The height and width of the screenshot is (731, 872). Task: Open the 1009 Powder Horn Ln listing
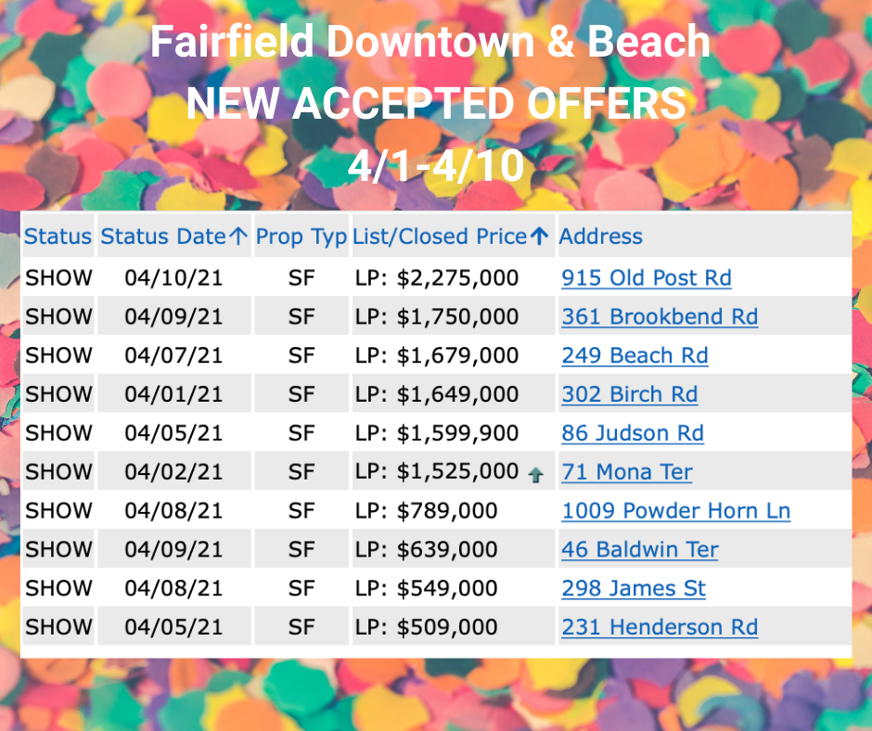click(x=675, y=511)
